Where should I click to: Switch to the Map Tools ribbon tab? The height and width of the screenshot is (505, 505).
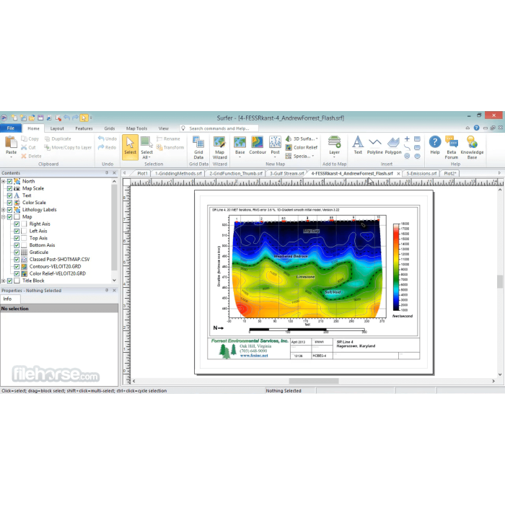click(x=136, y=128)
